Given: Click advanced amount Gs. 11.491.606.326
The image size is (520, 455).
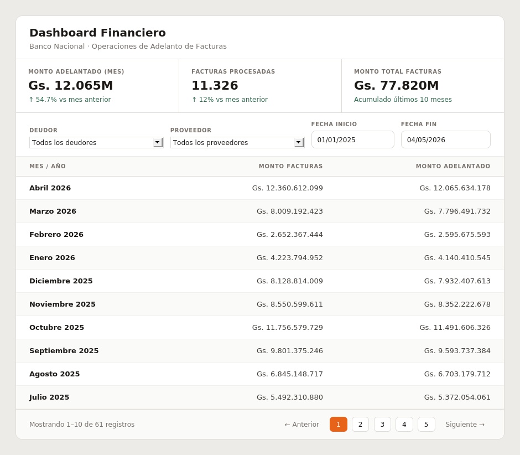Looking at the screenshot, I should pyautogui.click(x=455, y=327).
